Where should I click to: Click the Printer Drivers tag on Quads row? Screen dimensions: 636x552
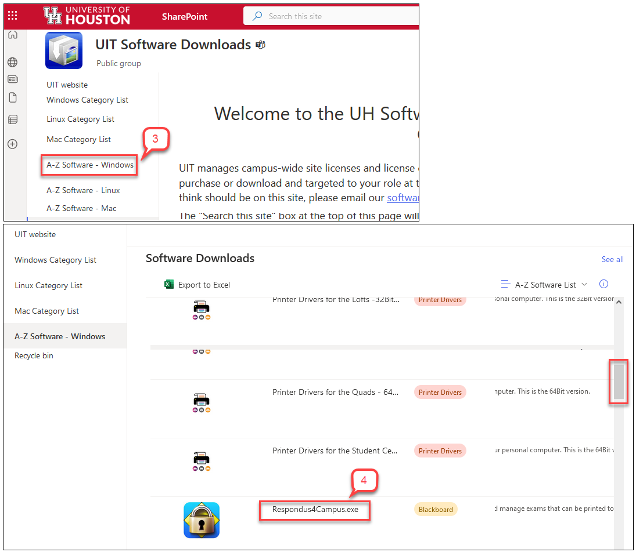440,393
